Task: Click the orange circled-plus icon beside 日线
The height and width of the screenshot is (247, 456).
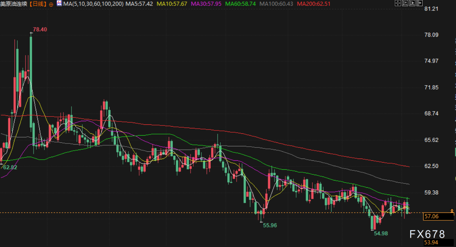Action: tap(51, 4)
